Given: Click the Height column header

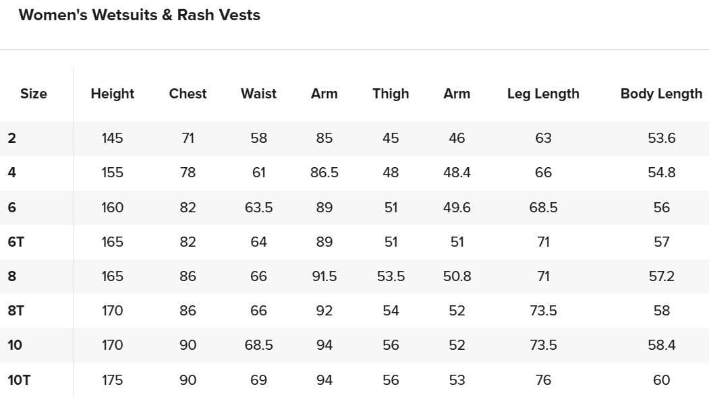Looking at the screenshot, I should (x=113, y=94).
